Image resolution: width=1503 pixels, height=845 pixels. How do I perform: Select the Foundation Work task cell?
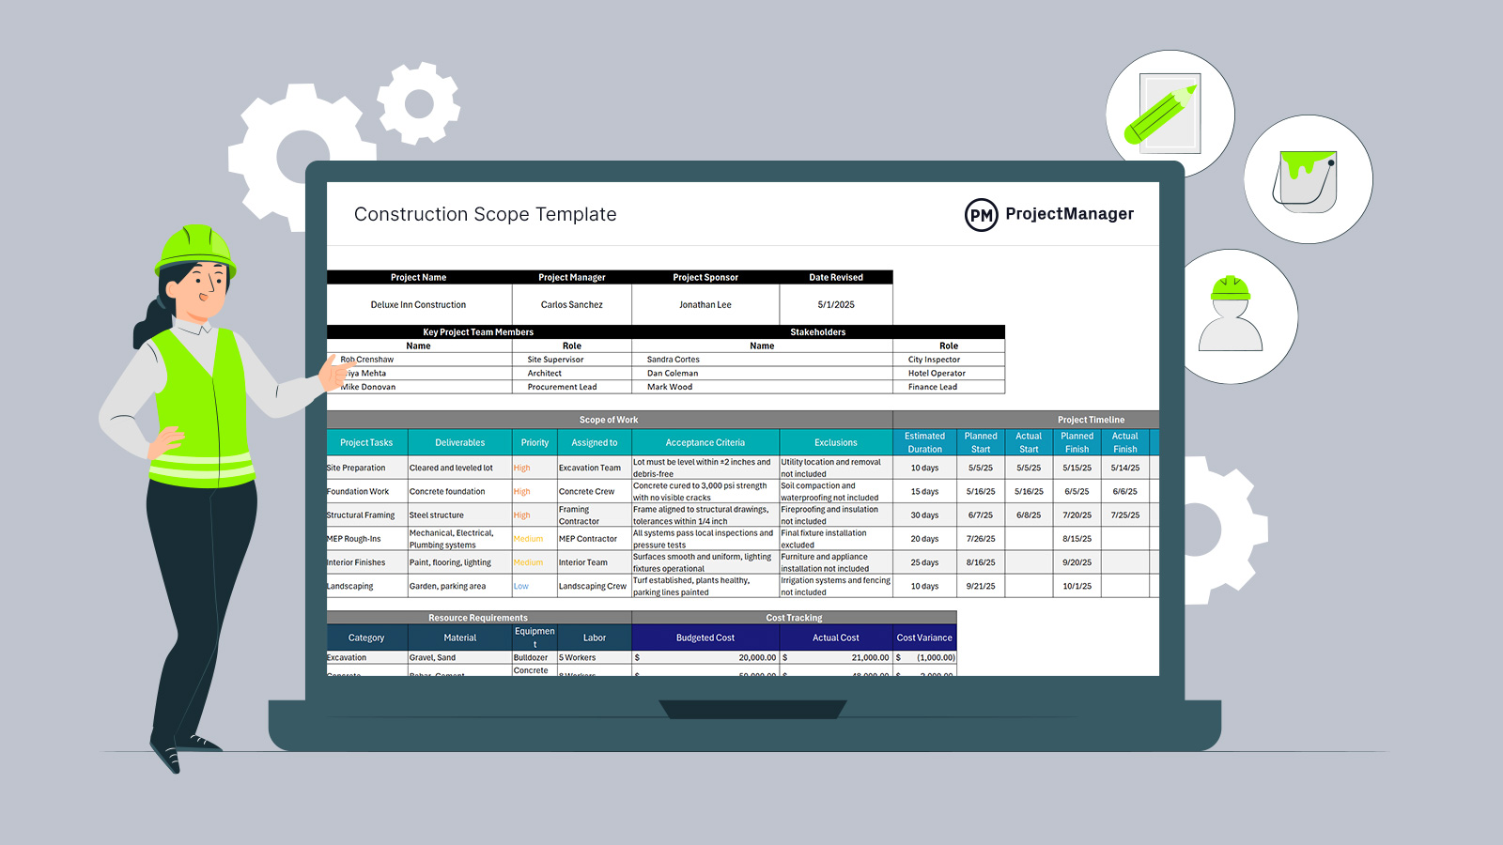pos(358,492)
